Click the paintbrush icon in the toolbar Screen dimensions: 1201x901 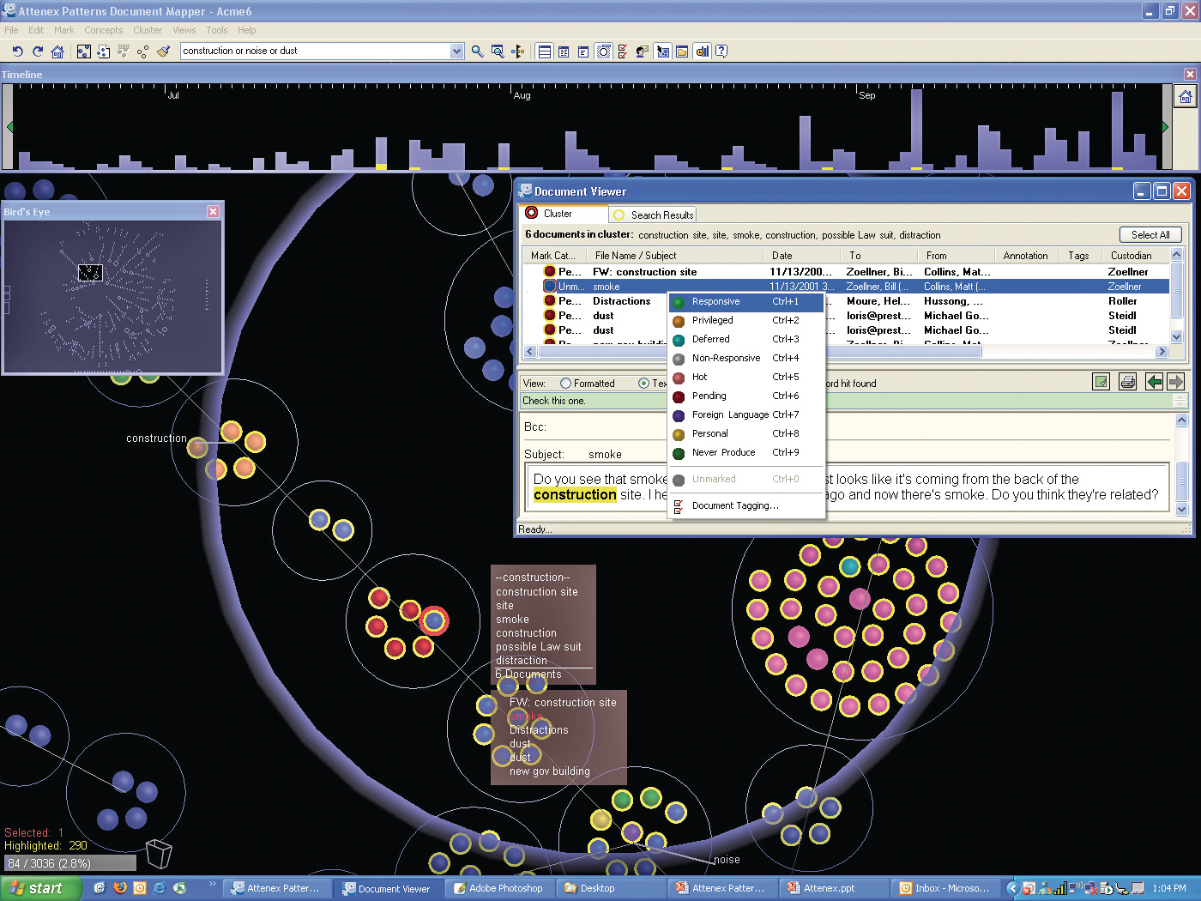coord(164,51)
